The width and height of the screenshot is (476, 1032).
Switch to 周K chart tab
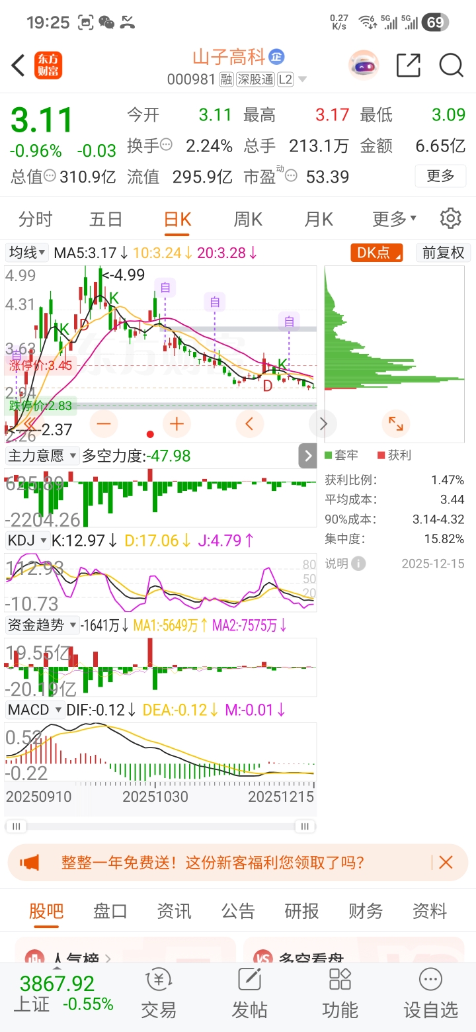(x=248, y=218)
